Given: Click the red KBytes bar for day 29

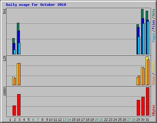Looking at the screenshot, I should (138, 108).
